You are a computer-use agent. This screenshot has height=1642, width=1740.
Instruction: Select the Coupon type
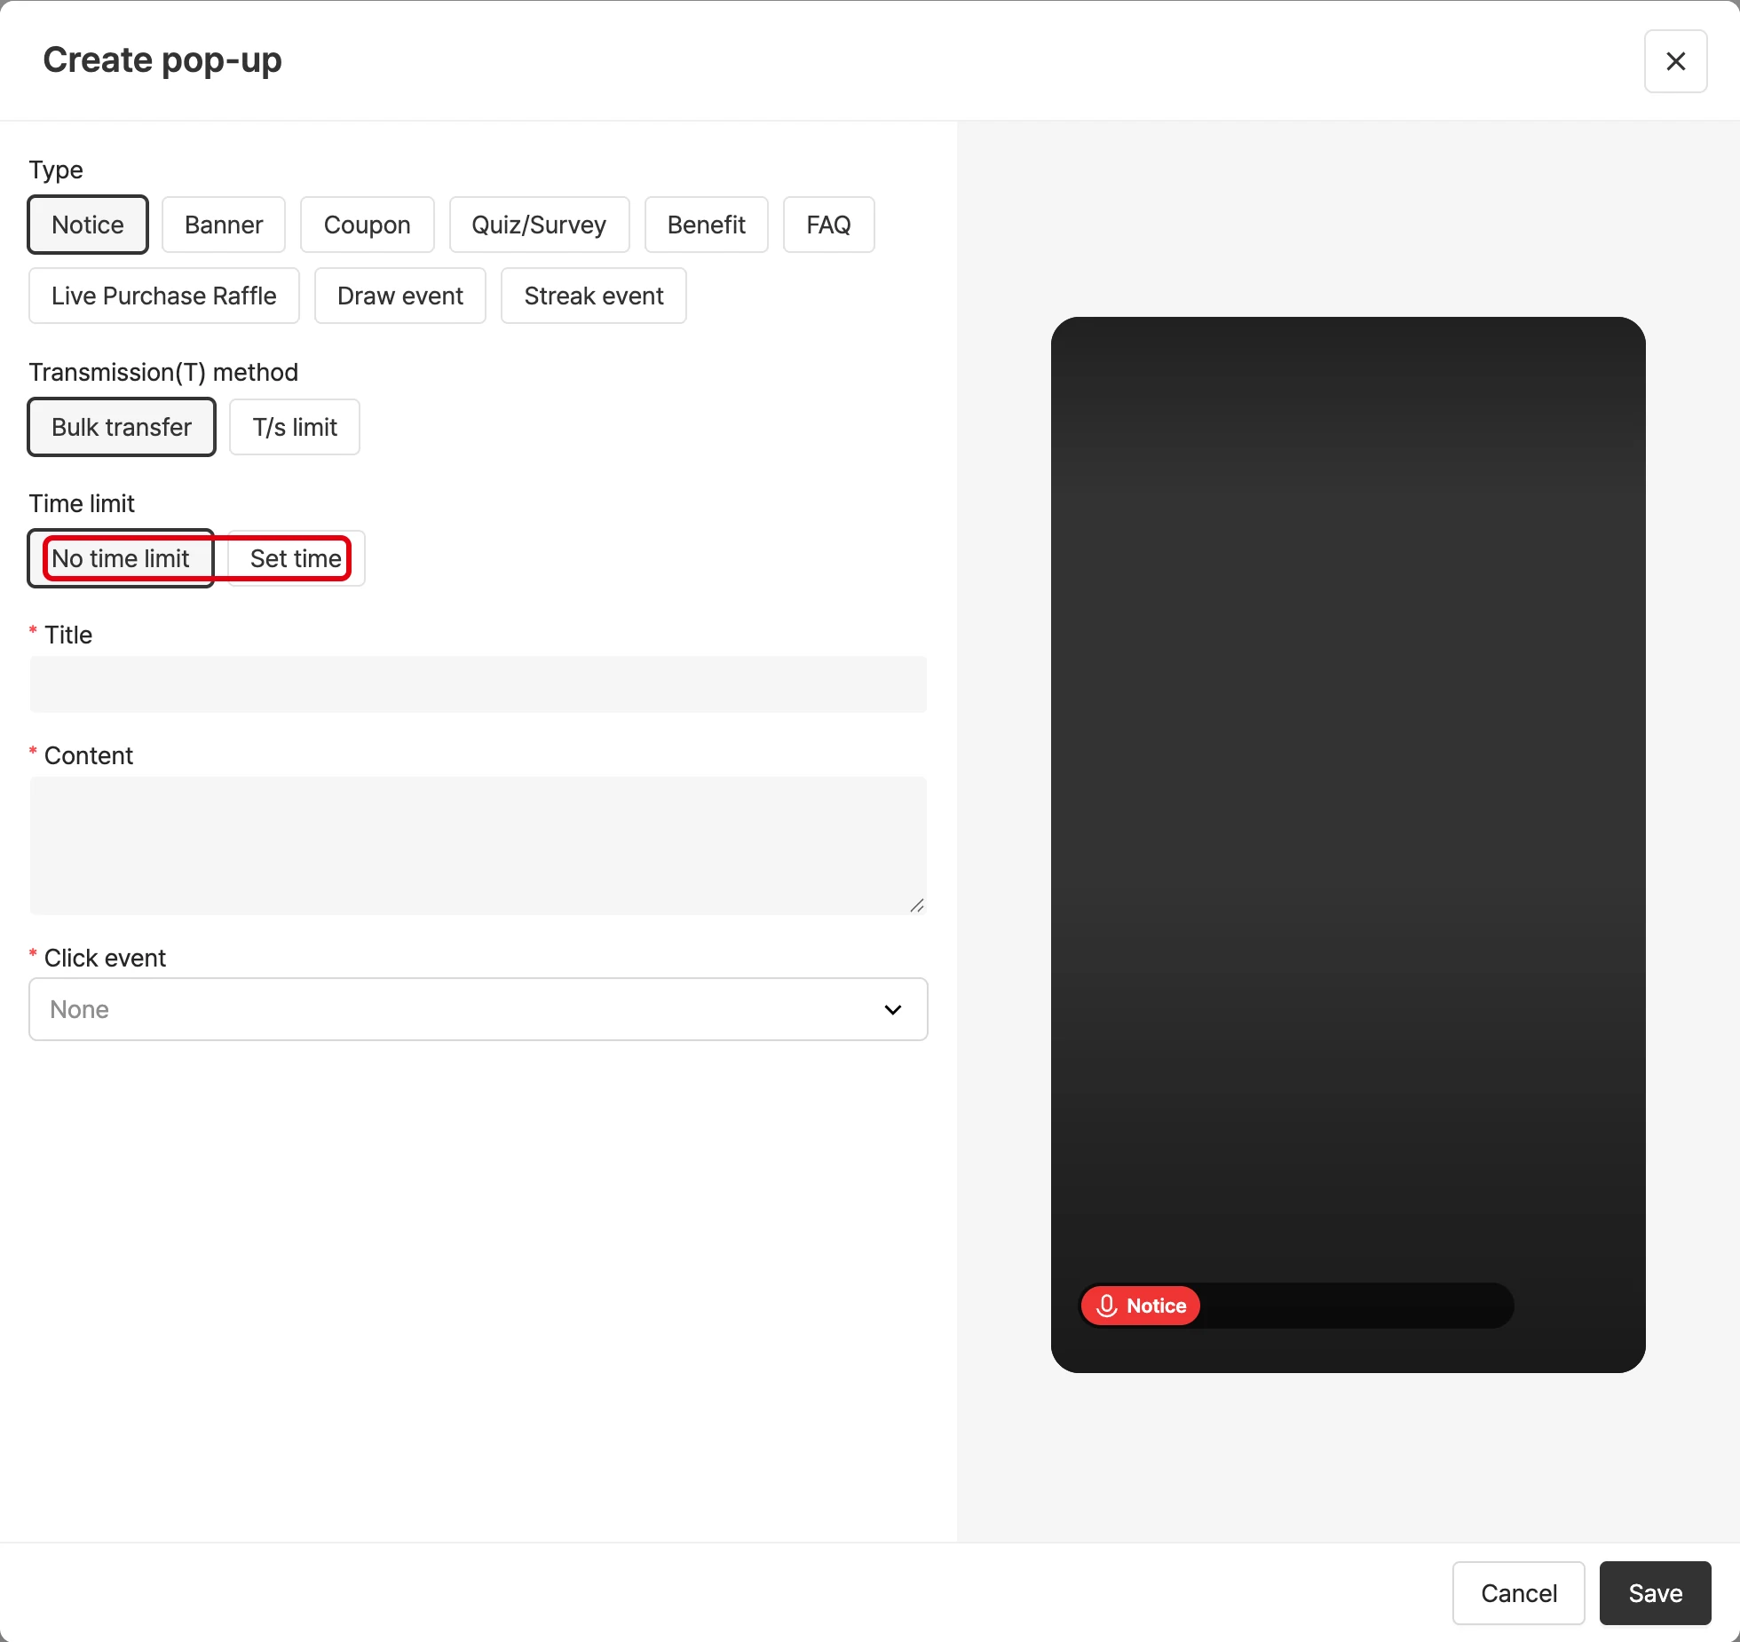(x=368, y=225)
